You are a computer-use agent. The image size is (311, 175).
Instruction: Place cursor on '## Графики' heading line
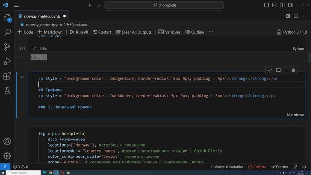tap(50, 90)
